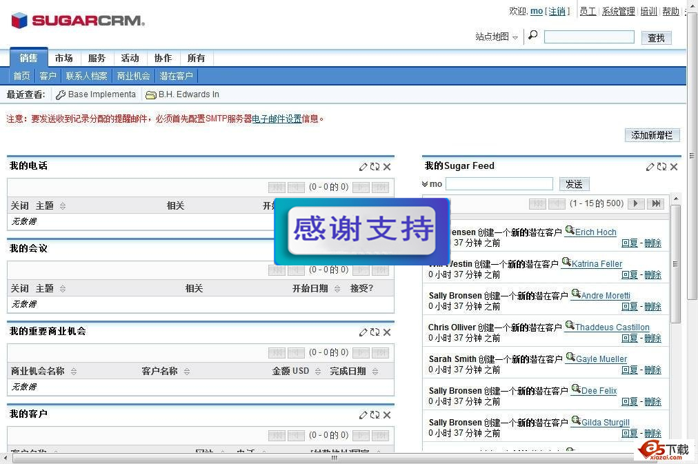Click lead icon beside Katrina Feller

point(566,262)
